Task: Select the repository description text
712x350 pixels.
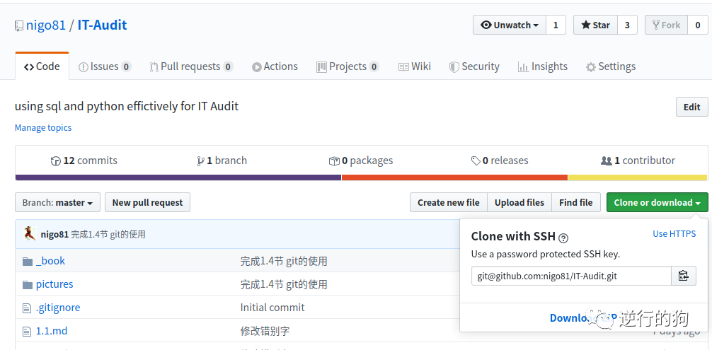Action: 127,107
